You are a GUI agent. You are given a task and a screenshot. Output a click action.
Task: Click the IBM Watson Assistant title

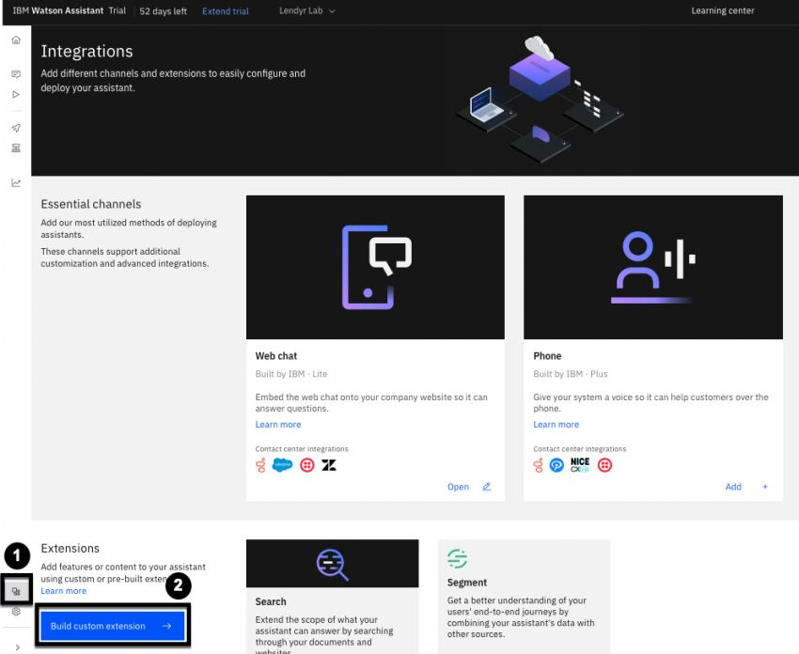(58, 10)
